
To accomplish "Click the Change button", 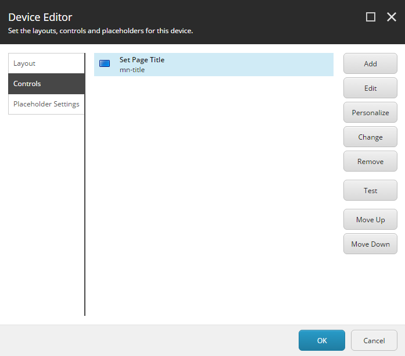I will pyautogui.click(x=370, y=137).
